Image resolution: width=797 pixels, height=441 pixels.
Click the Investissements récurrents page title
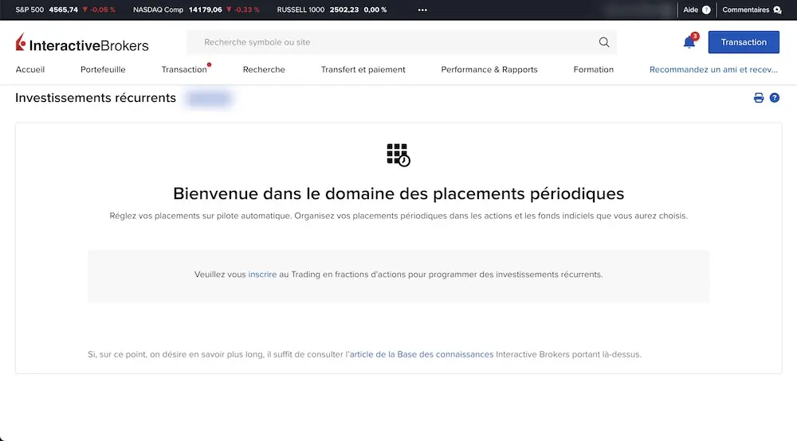pos(96,98)
